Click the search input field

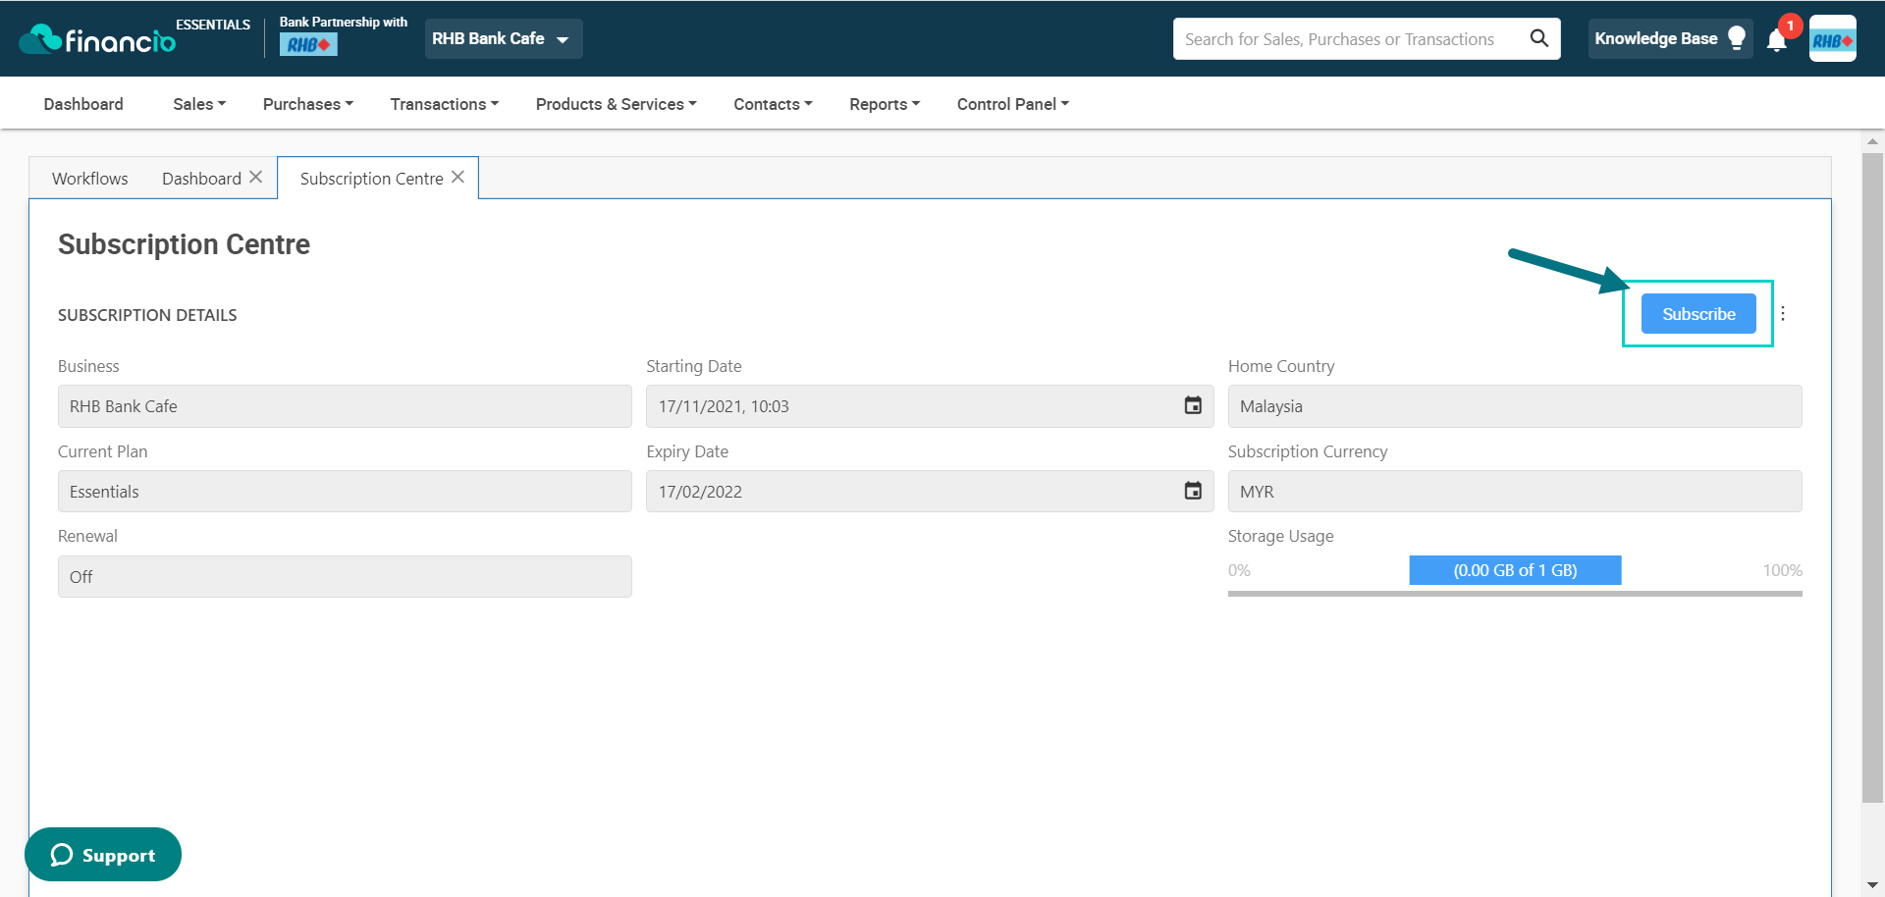1350,39
